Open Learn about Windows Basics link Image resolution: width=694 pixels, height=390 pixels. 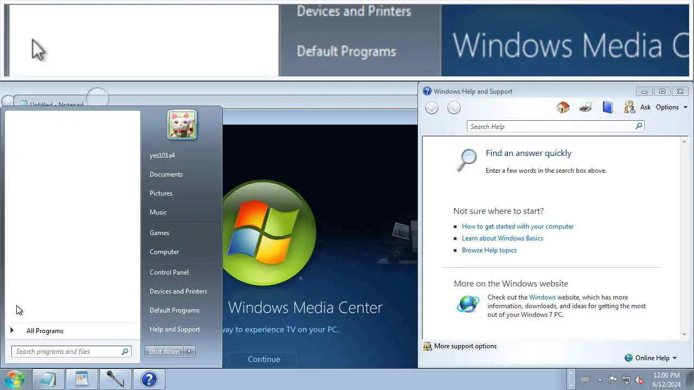pos(502,238)
